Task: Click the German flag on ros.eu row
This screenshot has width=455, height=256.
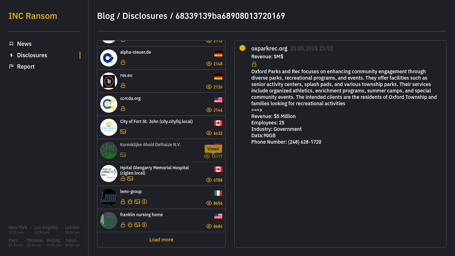Action: tap(218, 77)
